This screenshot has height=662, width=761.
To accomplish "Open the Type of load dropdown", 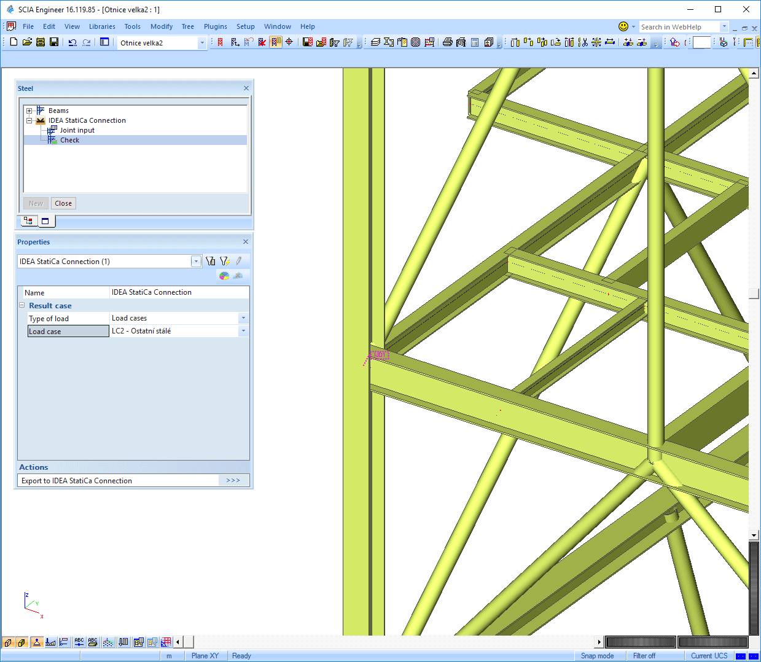I will click(243, 318).
